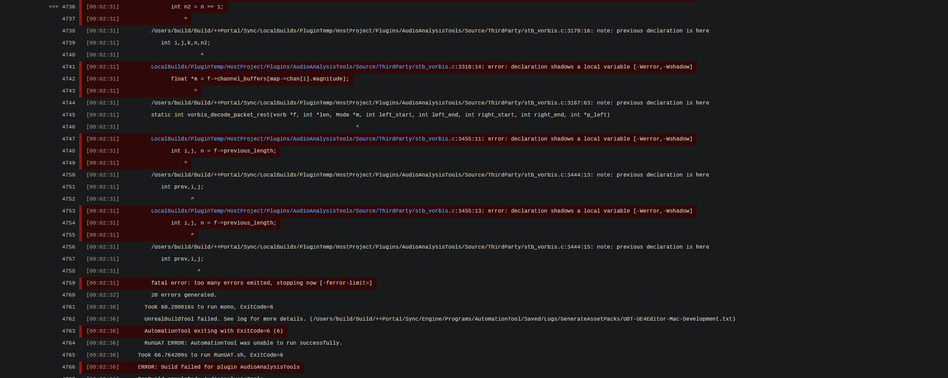Click line number 4766

point(69,367)
